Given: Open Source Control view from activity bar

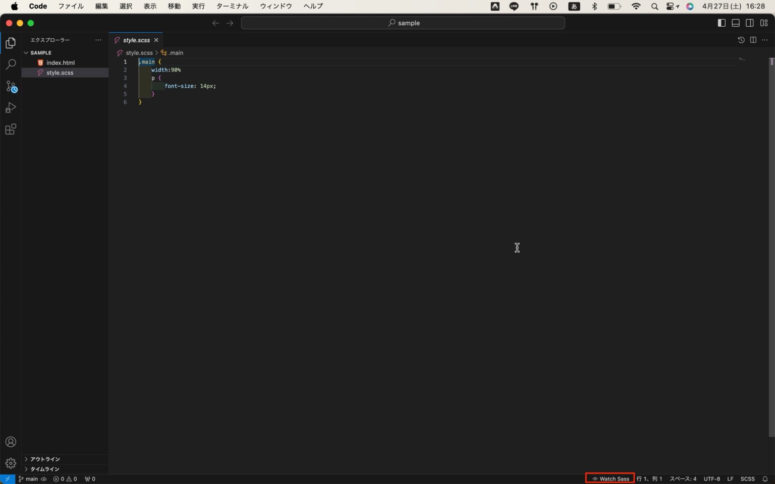Looking at the screenshot, I should coord(11,87).
